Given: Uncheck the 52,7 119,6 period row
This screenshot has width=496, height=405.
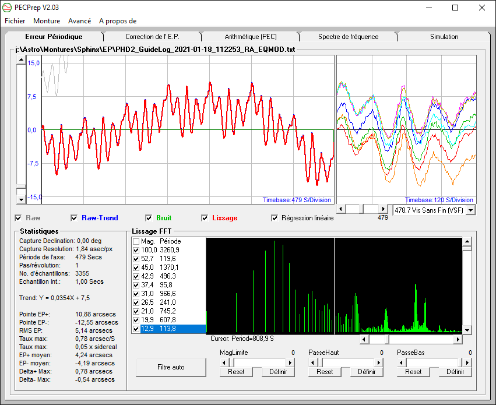Looking at the screenshot, I should (136, 259).
